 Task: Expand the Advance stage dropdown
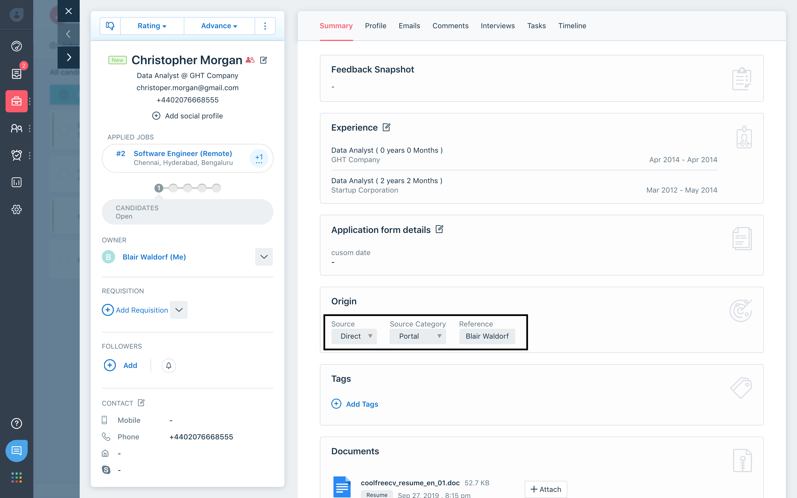[219, 26]
